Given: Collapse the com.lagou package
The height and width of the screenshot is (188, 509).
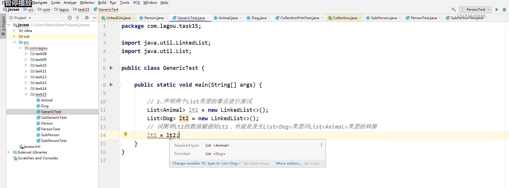Looking at the screenshot, I should tap(20, 48).
